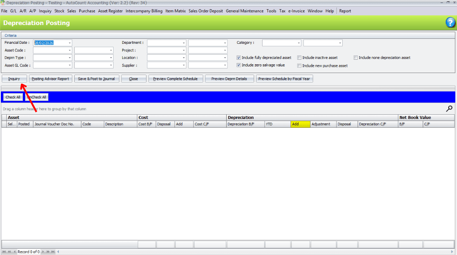Open first Category dropdown list
Screen dimensions: 457x255
point(298,43)
